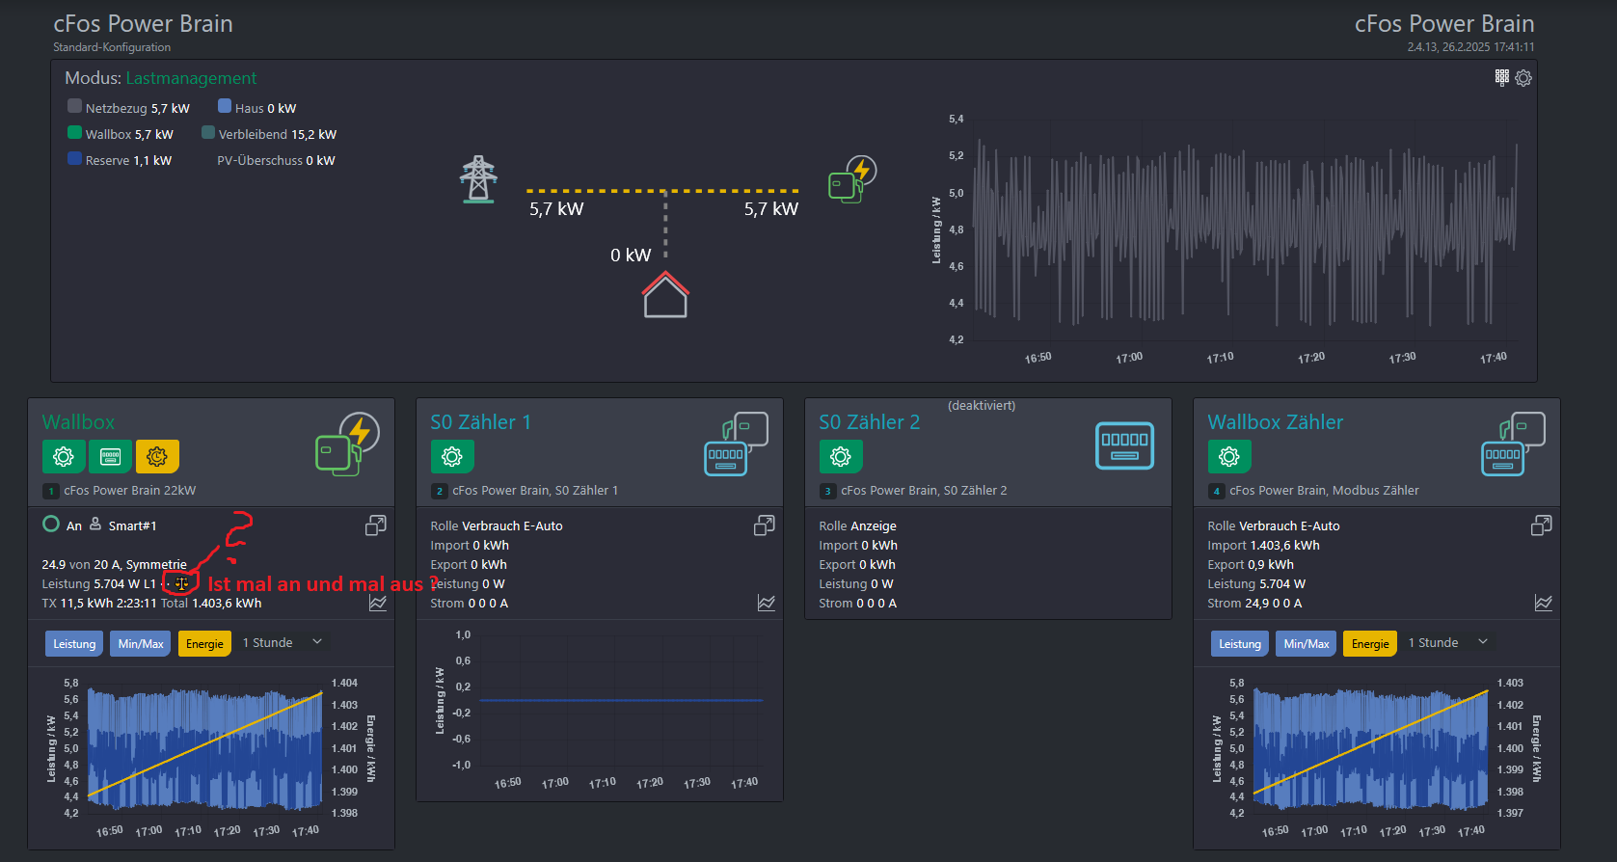Toggle the Wallbox legend swatch

tap(74, 132)
